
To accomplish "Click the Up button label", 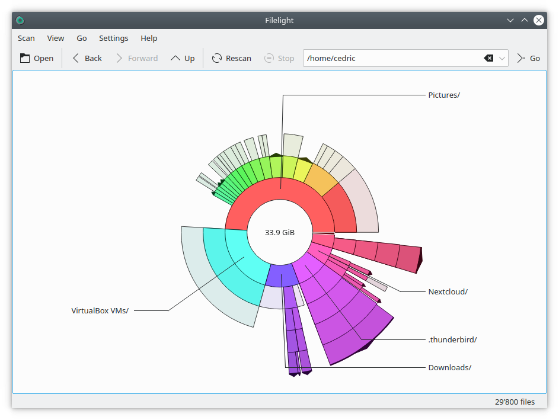I will tap(189, 59).
